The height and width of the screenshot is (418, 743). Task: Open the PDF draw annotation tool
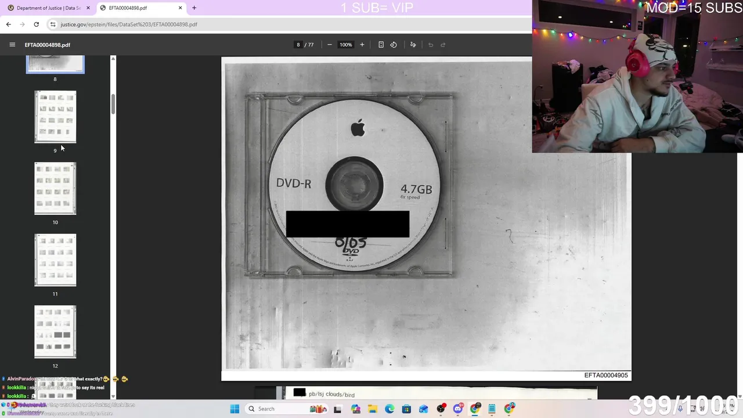coord(413,45)
